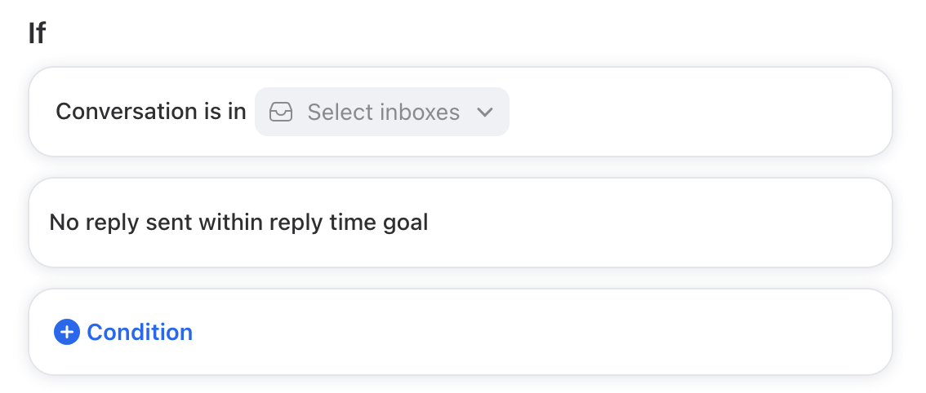Click the Condition link text
926x393 pixels.
pyautogui.click(x=140, y=332)
